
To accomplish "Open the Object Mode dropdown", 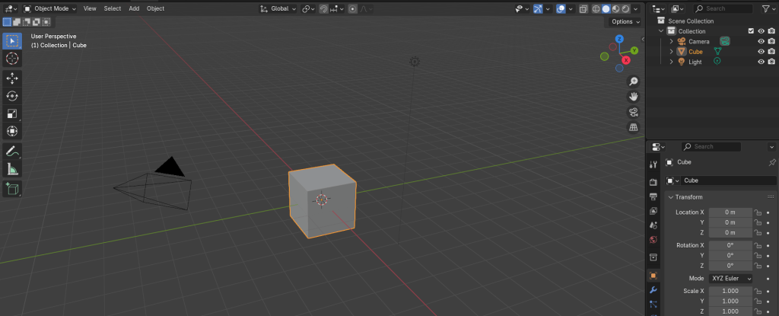I will coord(50,8).
